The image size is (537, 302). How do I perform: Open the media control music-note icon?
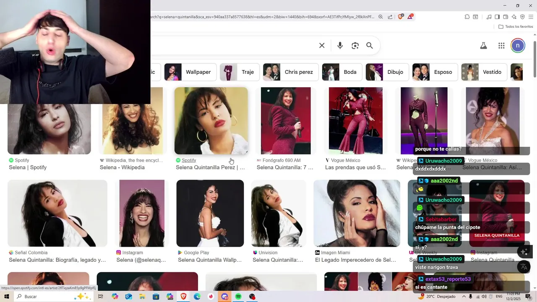[x=489, y=17]
